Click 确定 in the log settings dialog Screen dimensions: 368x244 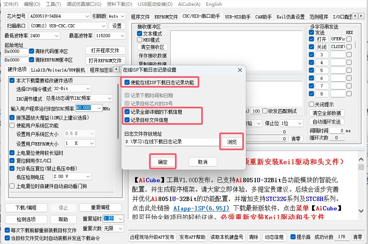162,162
